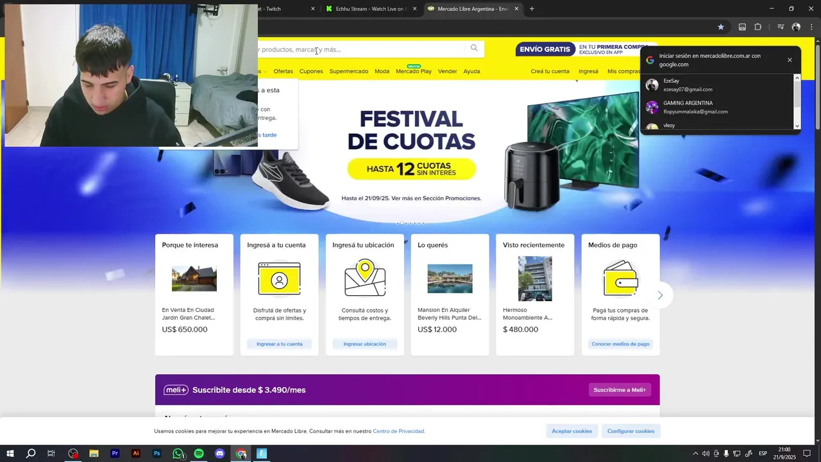Image resolution: width=821 pixels, height=462 pixels.
Task: Close the Echhu Stream tab
Action: pos(414,9)
